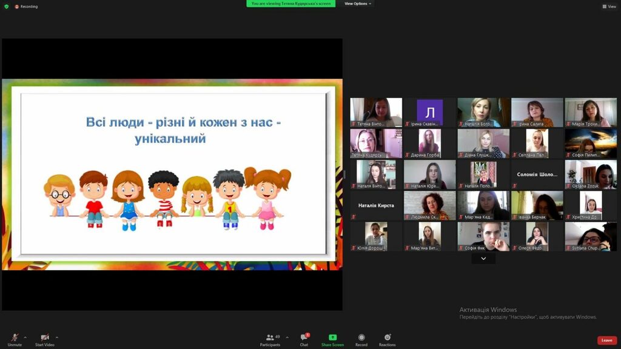Select Наталія Кирста participant tile
Image resolution: width=621 pixels, height=349 pixels.
coord(376,205)
